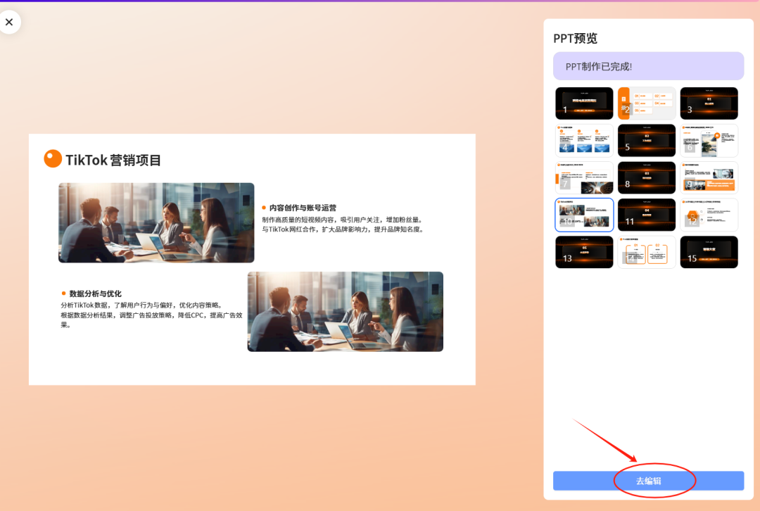The width and height of the screenshot is (760, 511).
Task: Click the upper meeting photo on the slide
Action: point(156,222)
